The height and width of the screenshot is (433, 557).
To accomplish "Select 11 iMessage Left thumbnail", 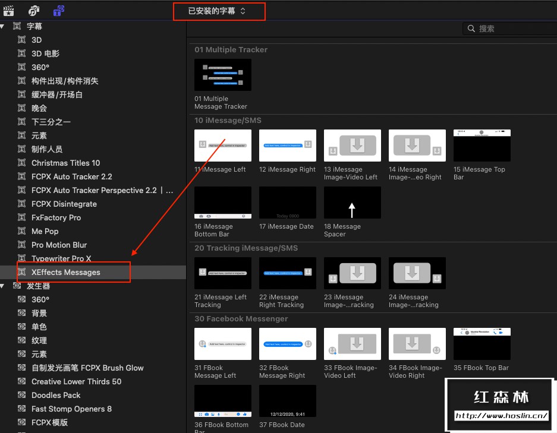I will coord(223,146).
